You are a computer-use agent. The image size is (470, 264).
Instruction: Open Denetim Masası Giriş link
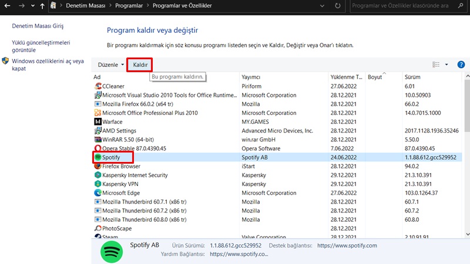click(38, 26)
